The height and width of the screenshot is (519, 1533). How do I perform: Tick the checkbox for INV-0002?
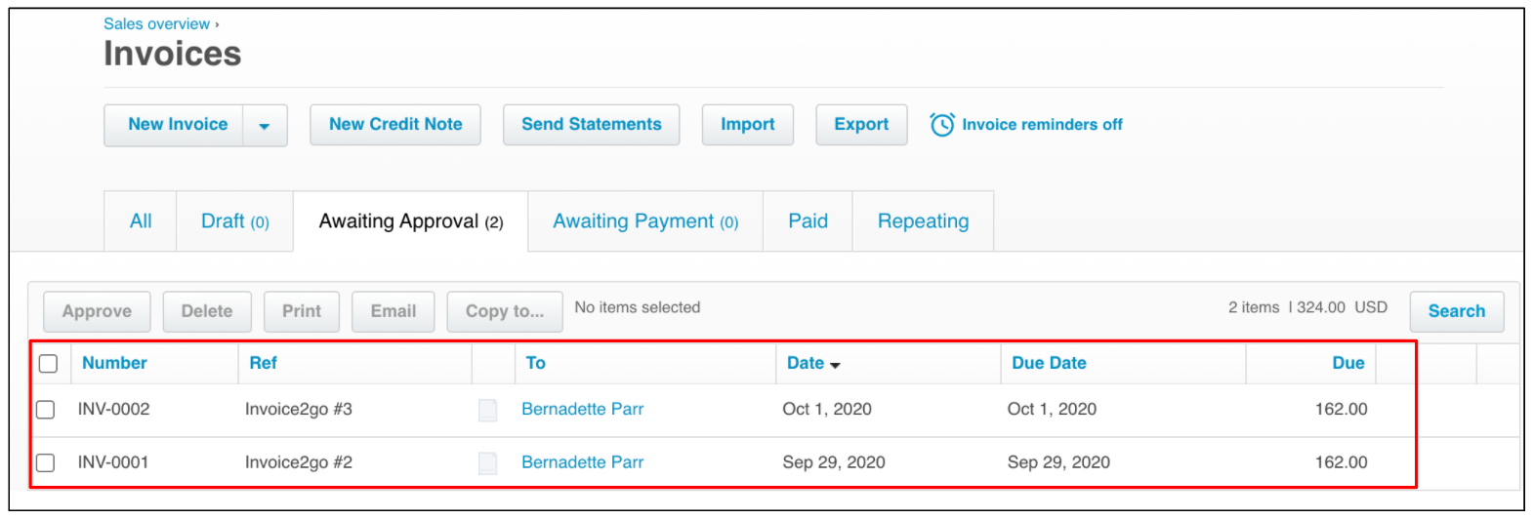pos(46,410)
